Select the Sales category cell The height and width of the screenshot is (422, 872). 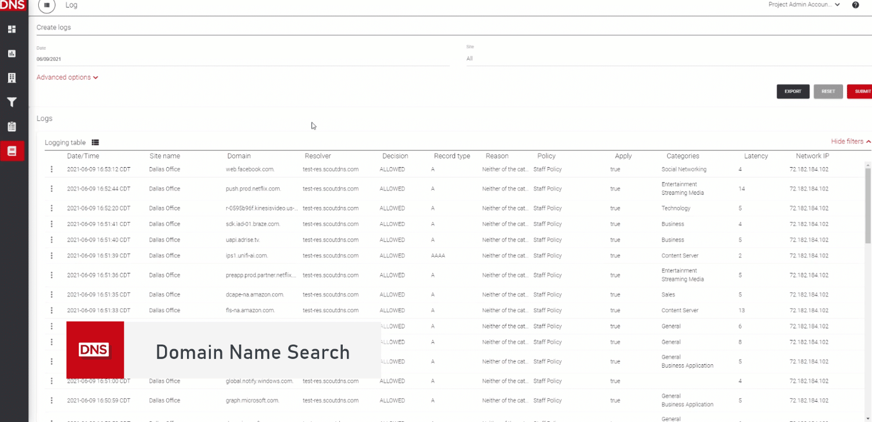coord(668,294)
